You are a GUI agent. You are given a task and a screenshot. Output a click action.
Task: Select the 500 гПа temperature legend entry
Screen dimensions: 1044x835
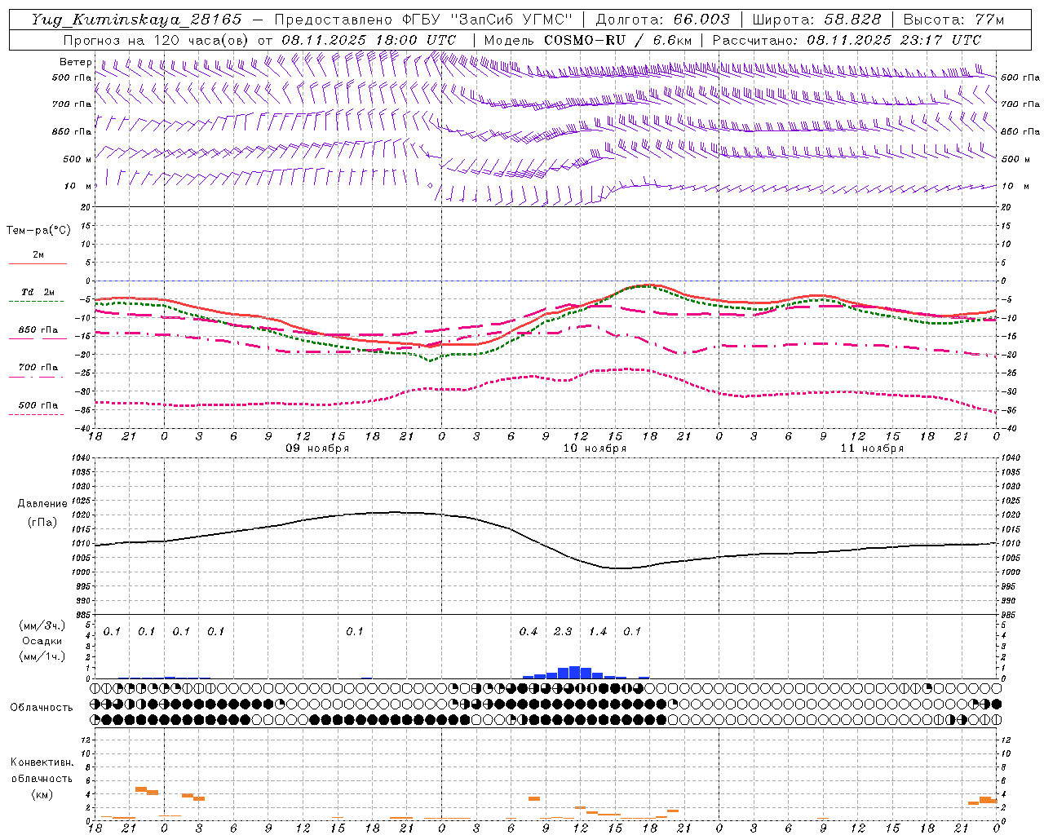pos(38,405)
